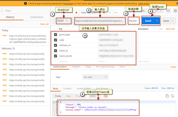Open the environment selector dropdown
This screenshot has height=117, width=178.
[x=161, y=11]
